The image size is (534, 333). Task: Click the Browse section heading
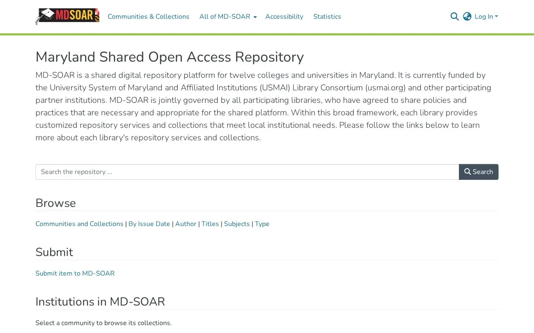(55, 203)
